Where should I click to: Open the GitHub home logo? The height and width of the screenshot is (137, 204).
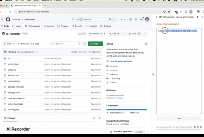(8, 19)
